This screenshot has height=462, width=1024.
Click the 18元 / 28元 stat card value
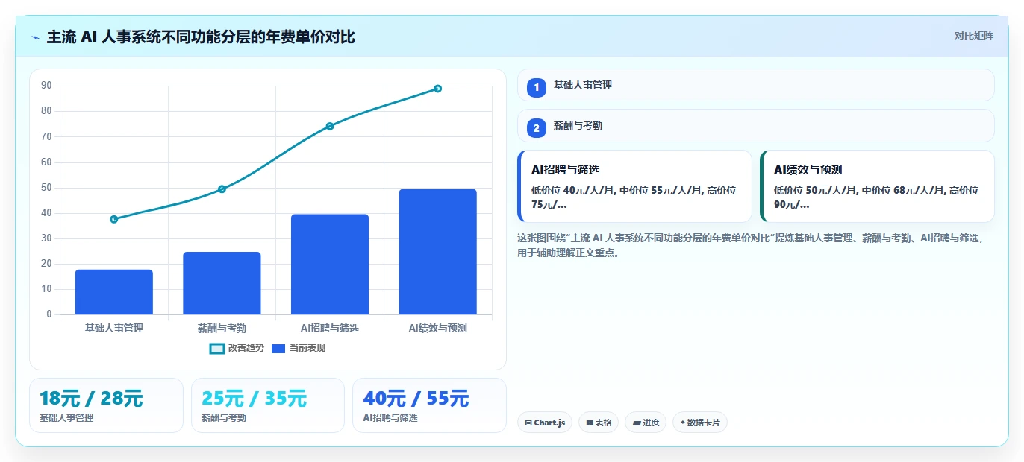tap(91, 399)
